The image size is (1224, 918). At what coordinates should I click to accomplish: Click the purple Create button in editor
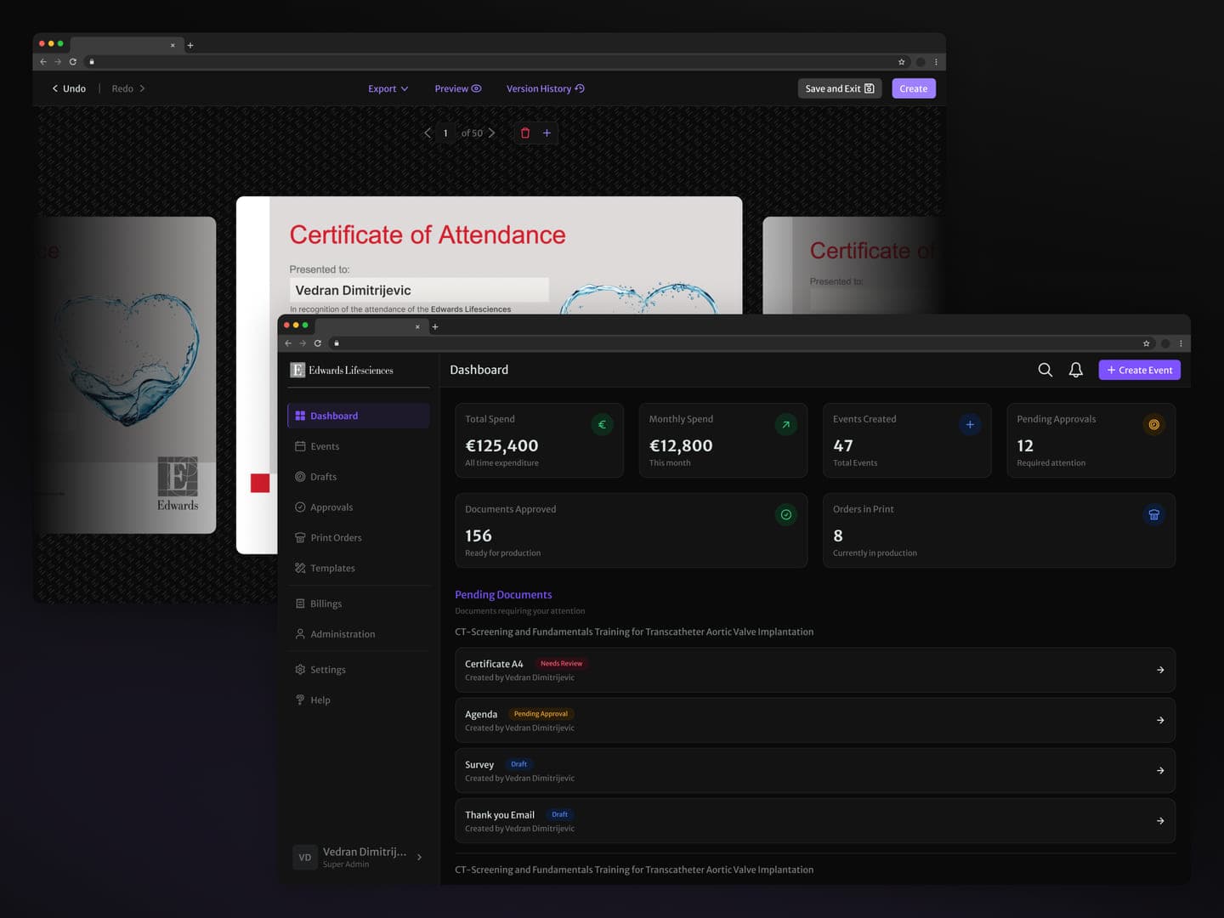914,88
